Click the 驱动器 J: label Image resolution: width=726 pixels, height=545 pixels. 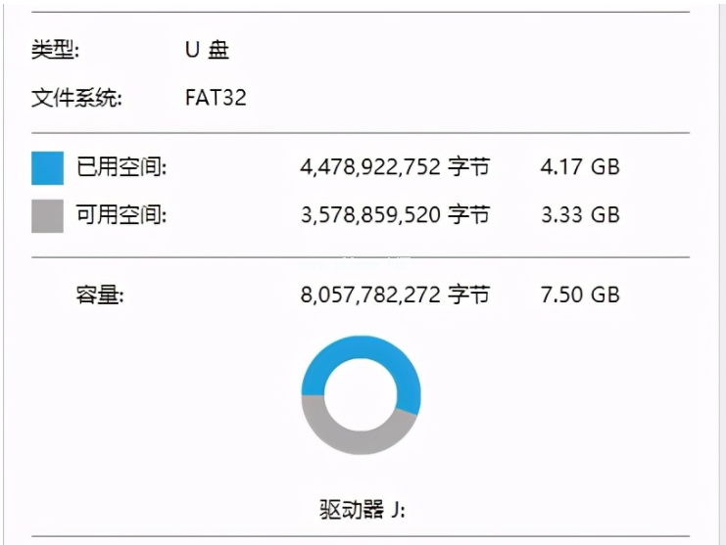click(362, 510)
